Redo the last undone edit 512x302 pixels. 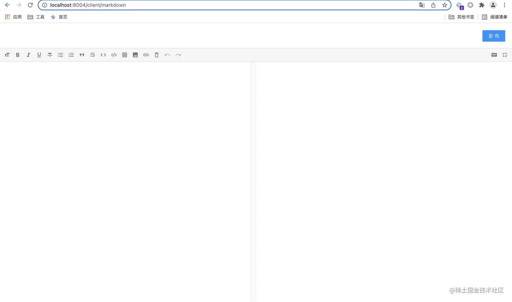point(178,55)
